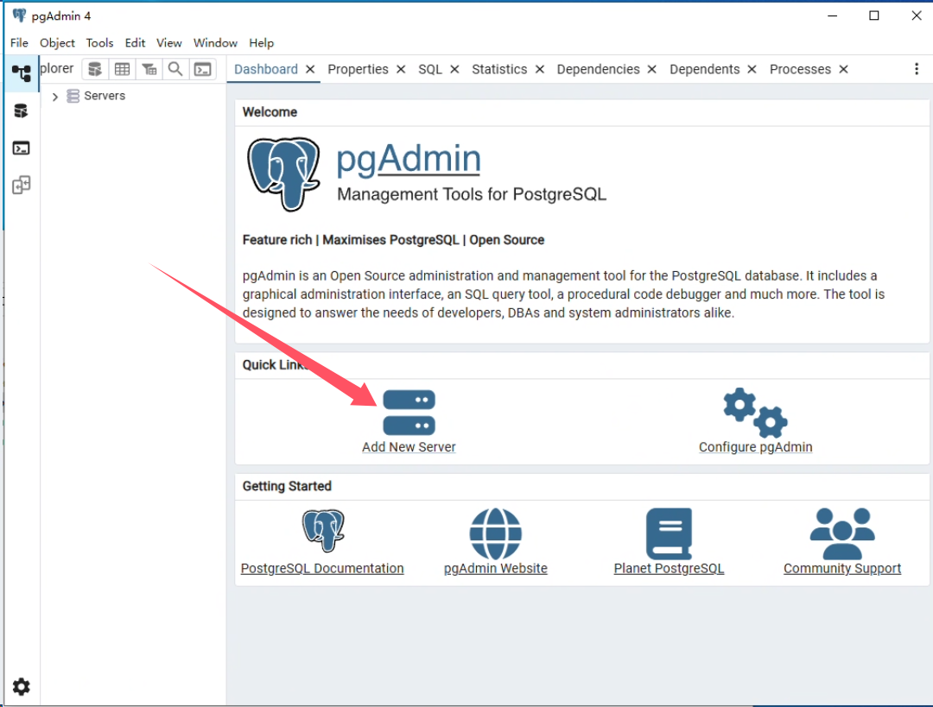
Task: Switch to the Dependents tab
Action: pos(705,69)
